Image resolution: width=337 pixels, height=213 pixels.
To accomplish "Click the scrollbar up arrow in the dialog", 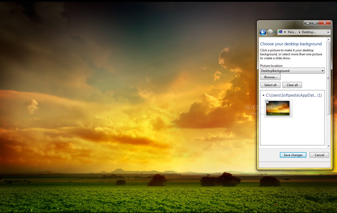I will [x=328, y=39].
